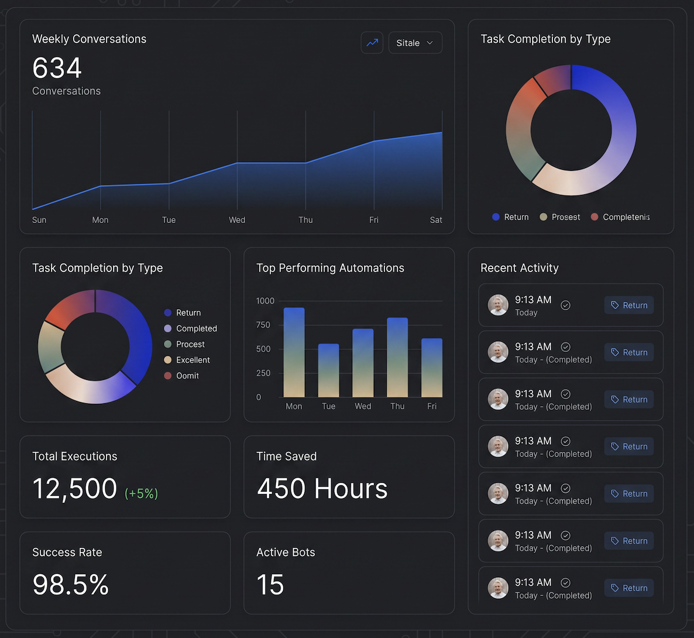Click the green (+5%) change indicator
The width and height of the screenshot is (694, 638).
141,493
